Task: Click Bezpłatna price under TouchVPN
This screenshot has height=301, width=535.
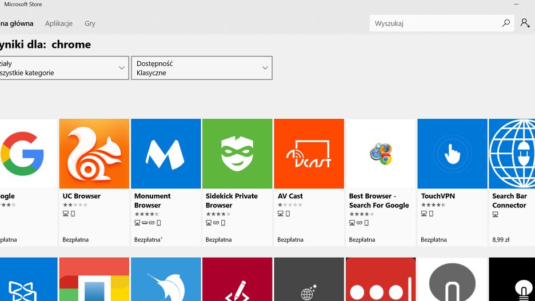Action: (434, 240)
